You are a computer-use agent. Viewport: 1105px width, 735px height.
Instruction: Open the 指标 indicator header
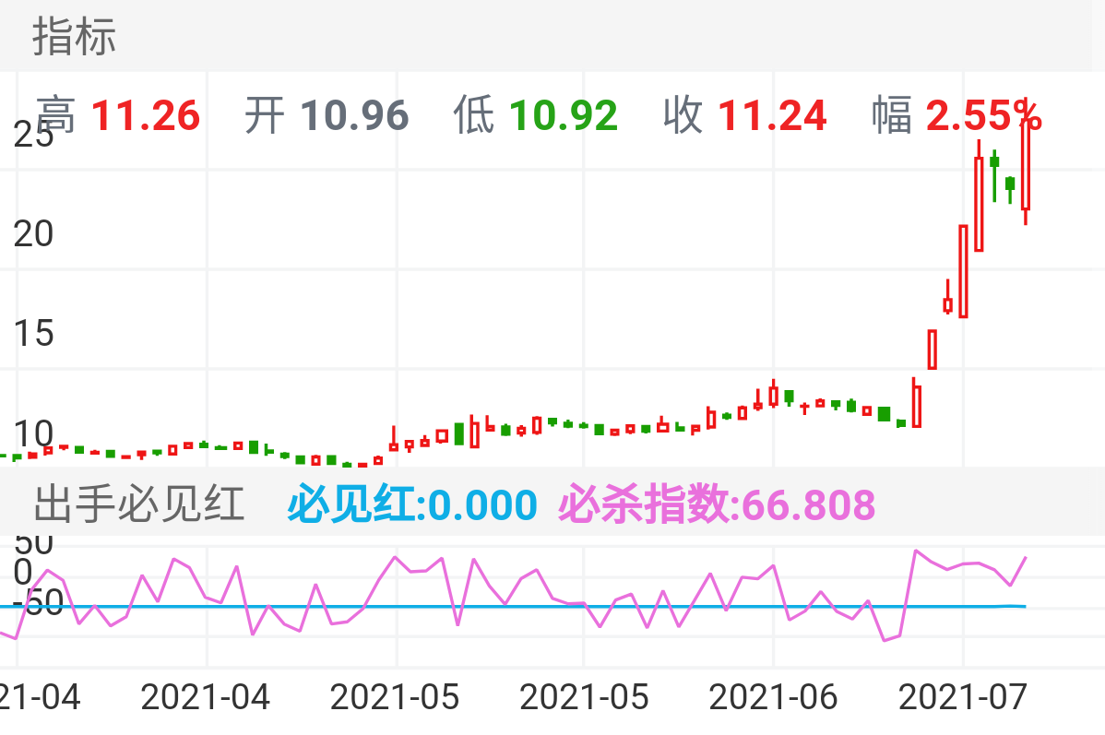pos(75,37)
